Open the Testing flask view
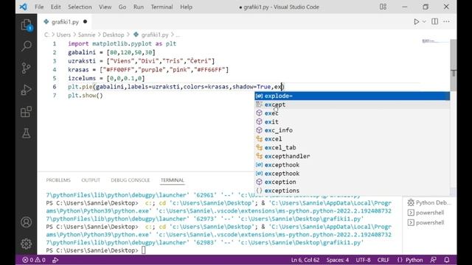The image size is (472, 265). (x=27, y=133)
